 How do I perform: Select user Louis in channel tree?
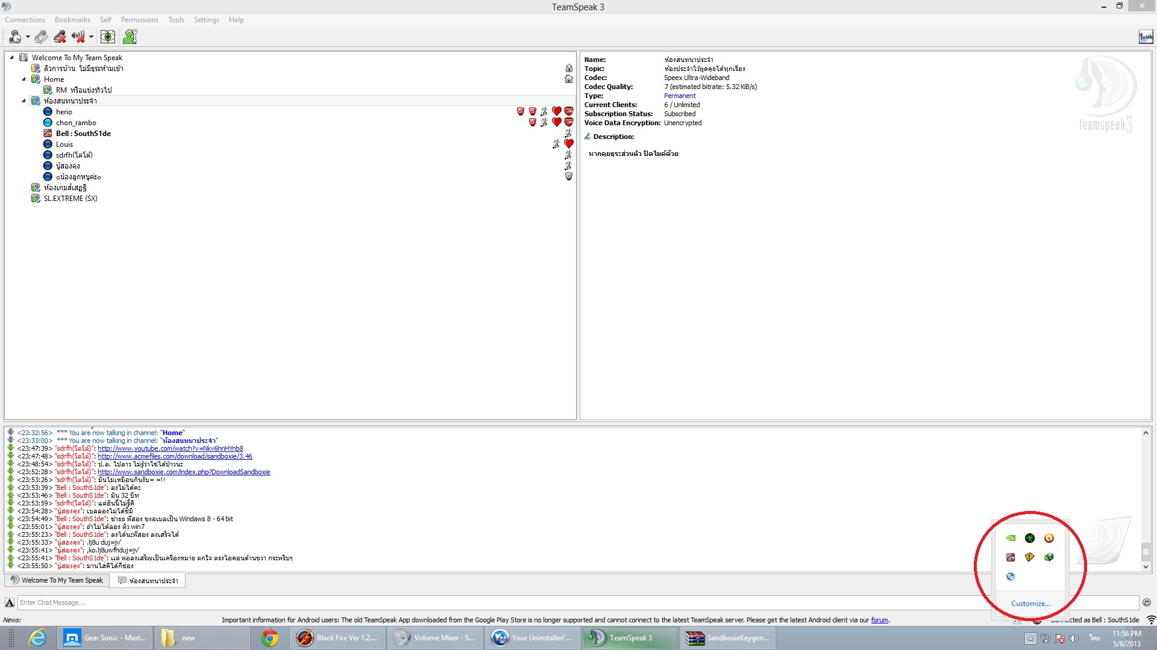64,144
